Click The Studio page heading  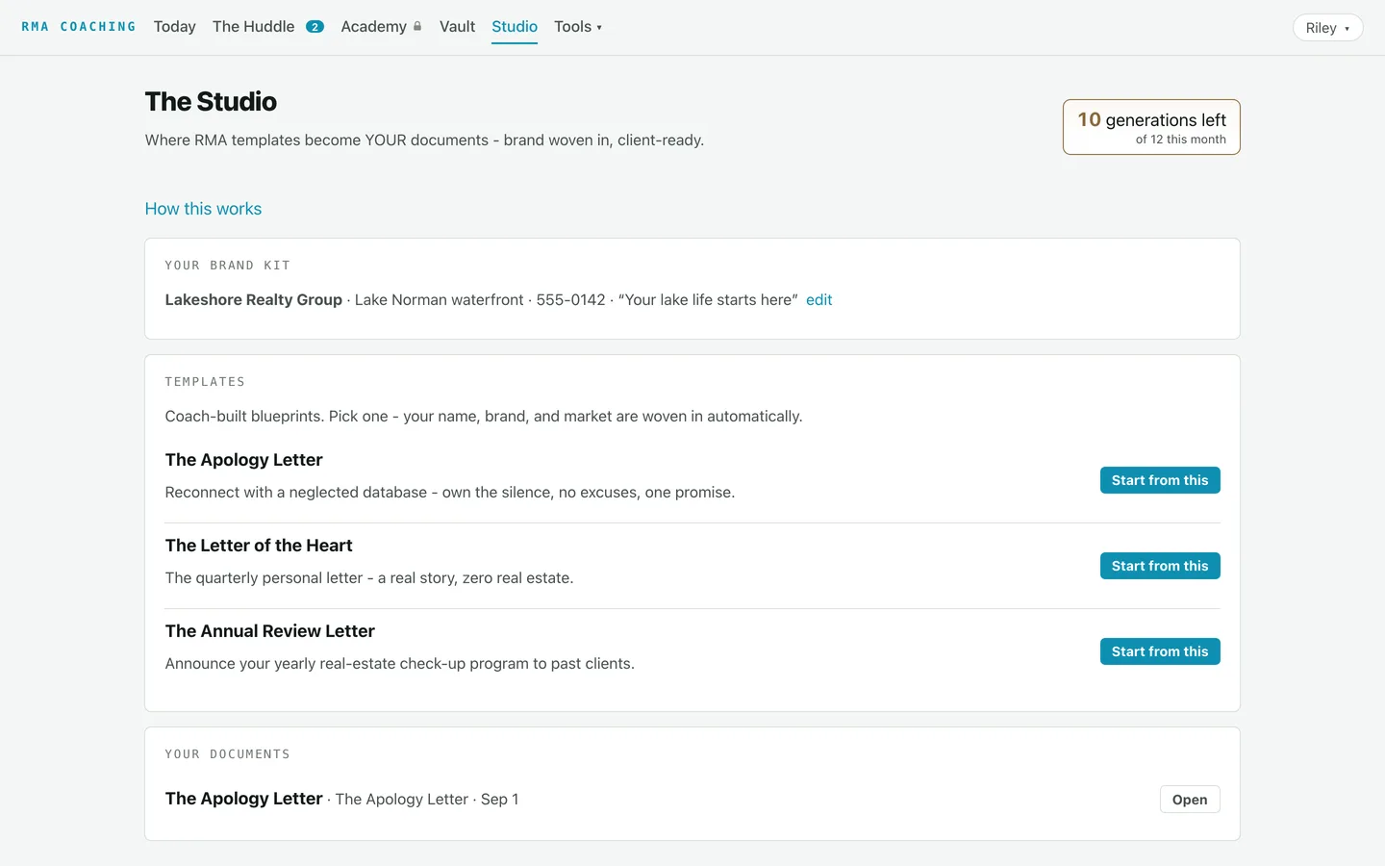[x=211, y=101]
